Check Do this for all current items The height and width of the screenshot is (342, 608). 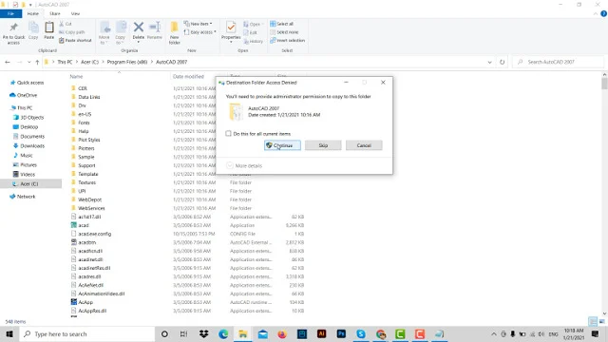228,133
